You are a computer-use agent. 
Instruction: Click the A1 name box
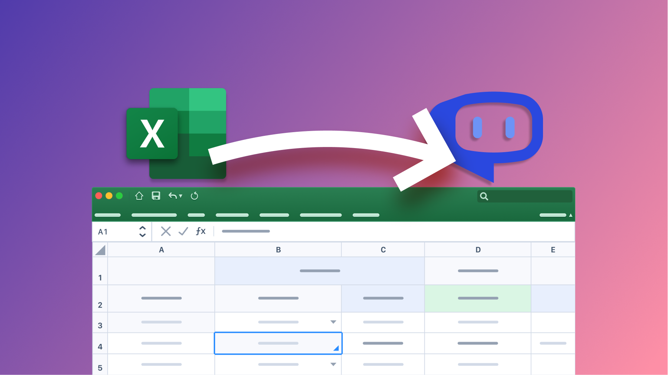(x=122, y=232)
